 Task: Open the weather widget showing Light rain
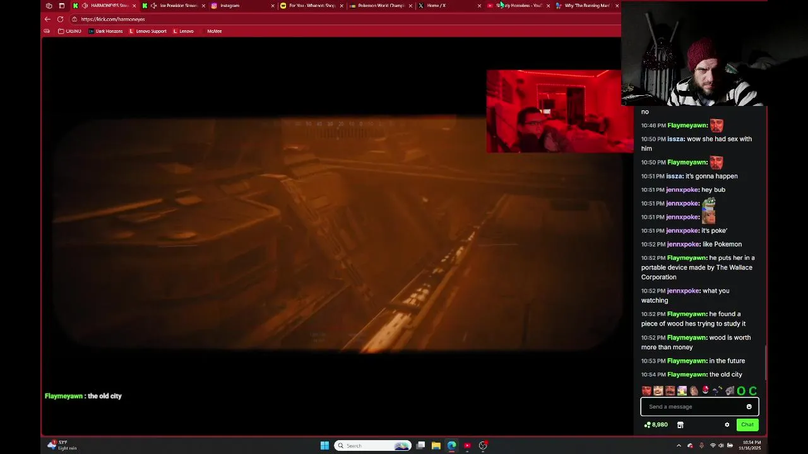coord(62,445)
